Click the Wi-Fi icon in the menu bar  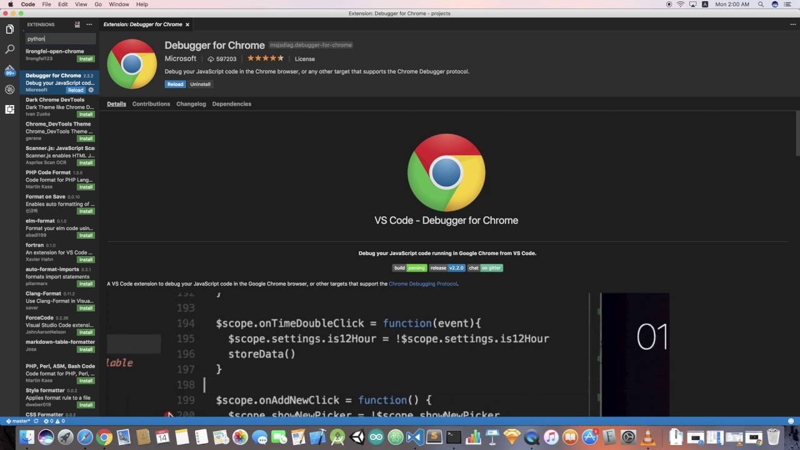click(x=680, y=4)
